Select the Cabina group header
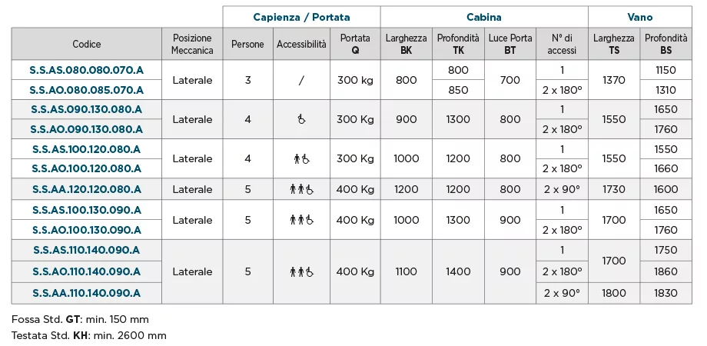Image resolution: width=707 pixels, height=346 pixels. [x=484, y=16]
